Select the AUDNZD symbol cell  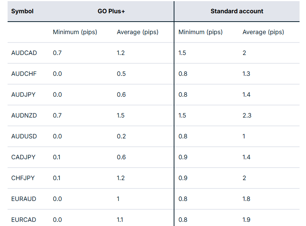tap(24, 116)
